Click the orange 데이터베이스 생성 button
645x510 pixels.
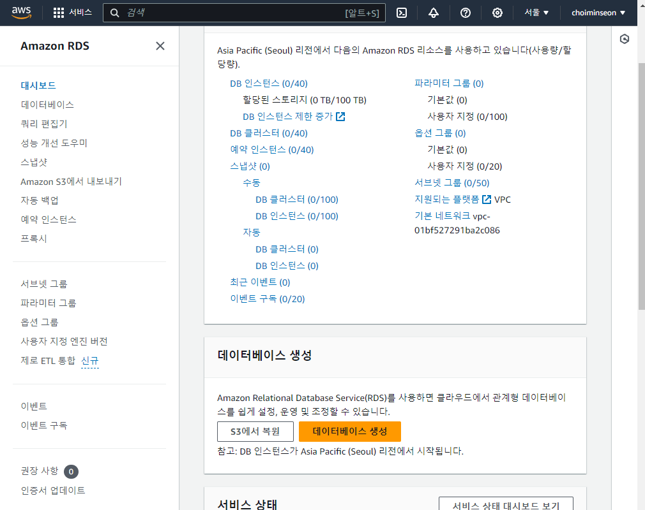[x=350, y=432]
